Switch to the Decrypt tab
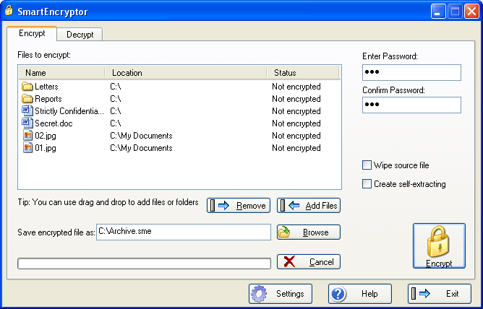Screen dimensions: 483x309 pos(80,35)
